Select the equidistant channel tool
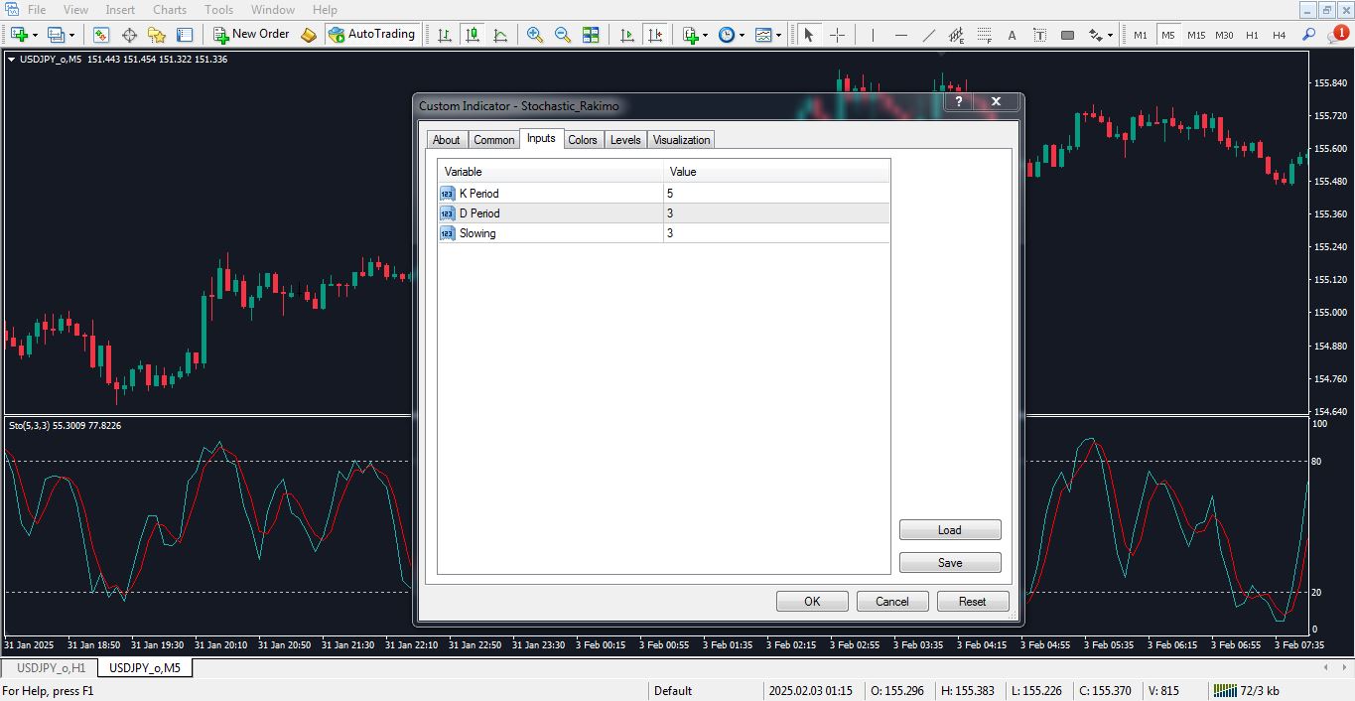1355x701 pixels. (x=956, y=35)
